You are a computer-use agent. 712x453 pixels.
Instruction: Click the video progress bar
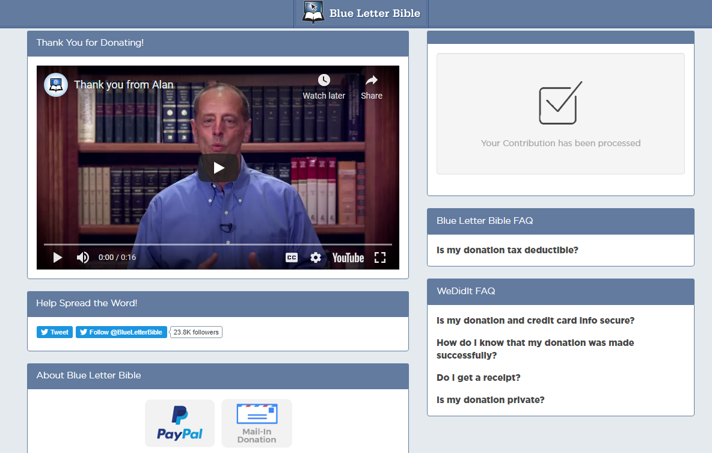coord(218,244)
